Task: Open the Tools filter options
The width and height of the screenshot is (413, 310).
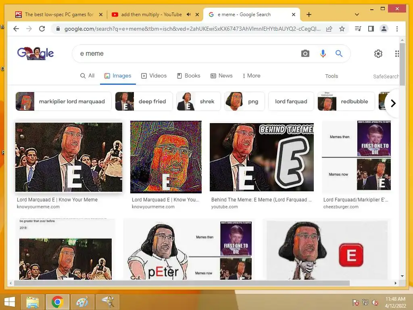Action: click(332, 76)
